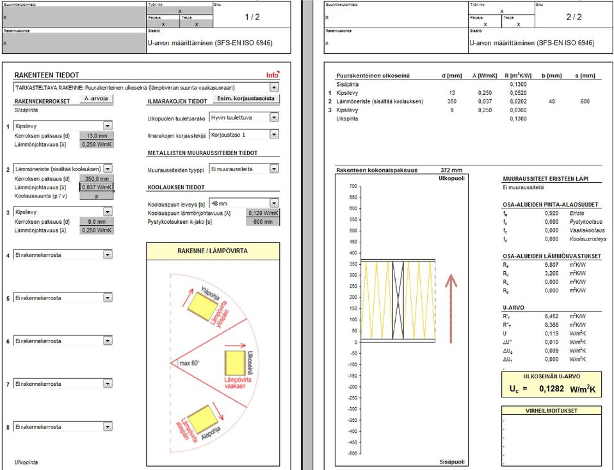Open the Tarkasteltava rakenne dropdown arrow

pyautogui.click(x=274, y=87)
